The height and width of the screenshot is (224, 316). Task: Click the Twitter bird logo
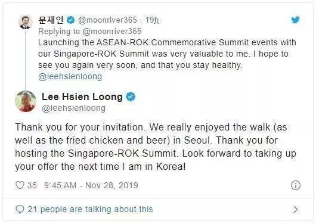tap(296, 20)
